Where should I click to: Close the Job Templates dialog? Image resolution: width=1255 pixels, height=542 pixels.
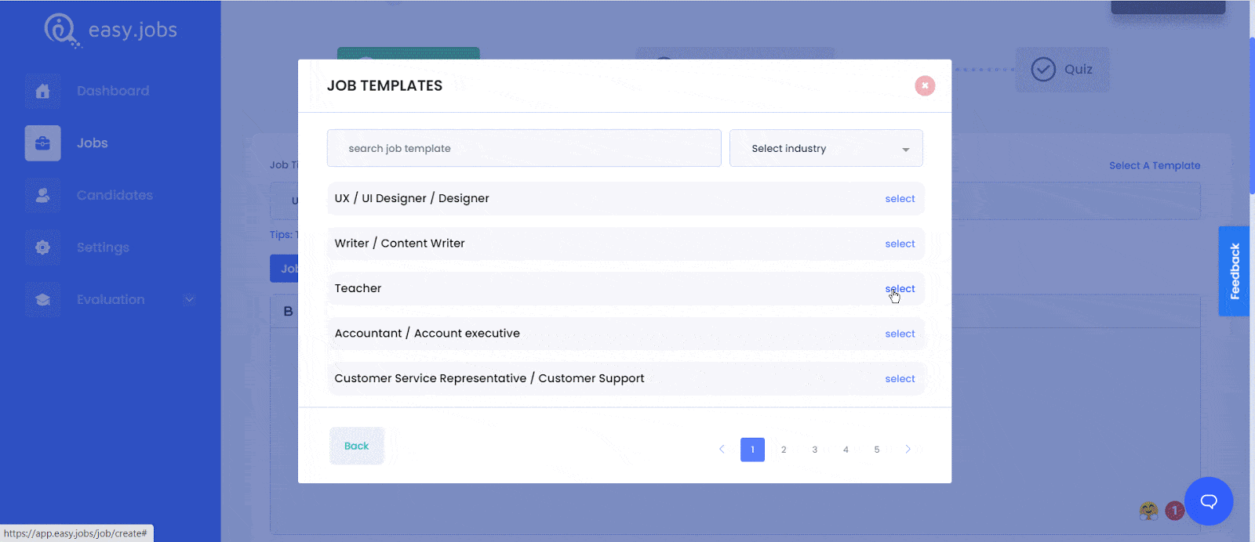[x=925, y=86]
